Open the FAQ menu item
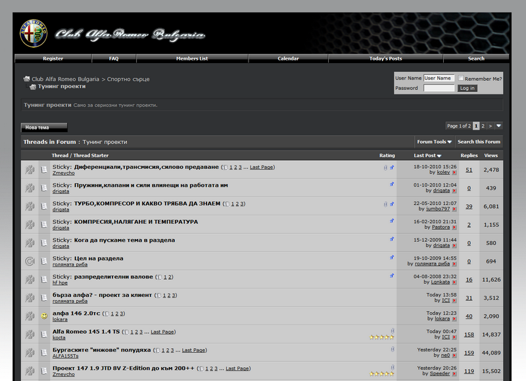Viewport: 526px width, 381px height. tap(114, 58)
